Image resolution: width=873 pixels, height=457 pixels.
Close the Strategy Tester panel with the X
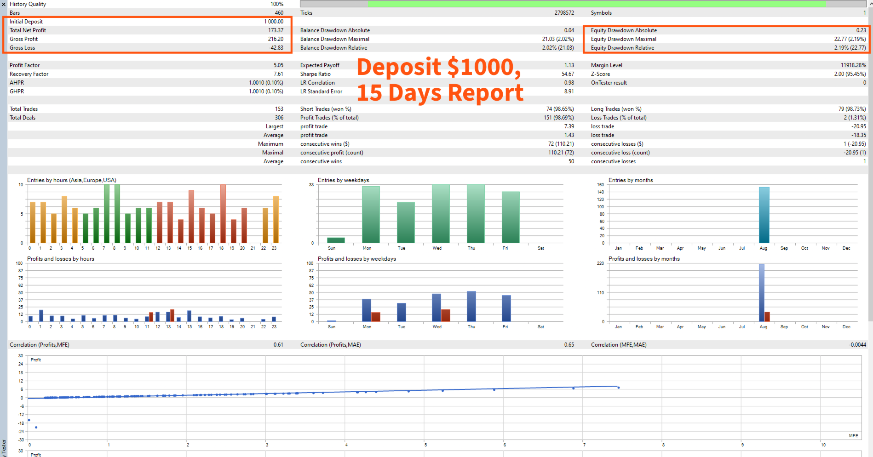pyautogui.click(x=4, y=4)
